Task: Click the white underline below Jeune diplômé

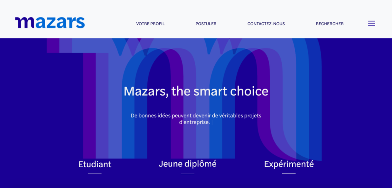Action: 188,174
